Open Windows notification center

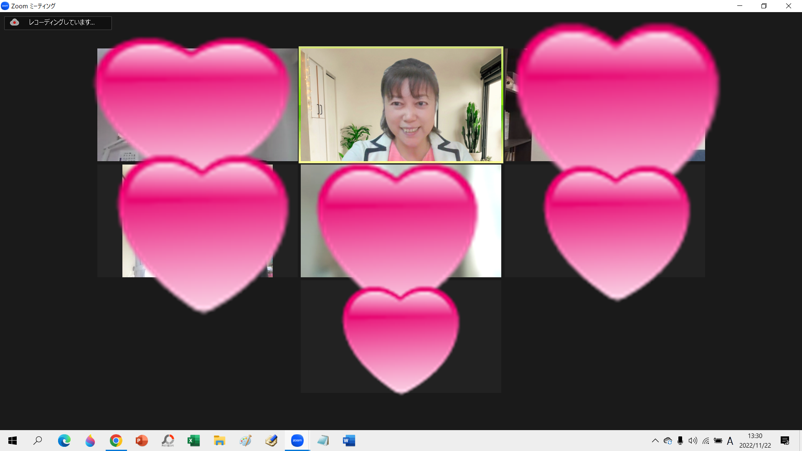[784, 441]
